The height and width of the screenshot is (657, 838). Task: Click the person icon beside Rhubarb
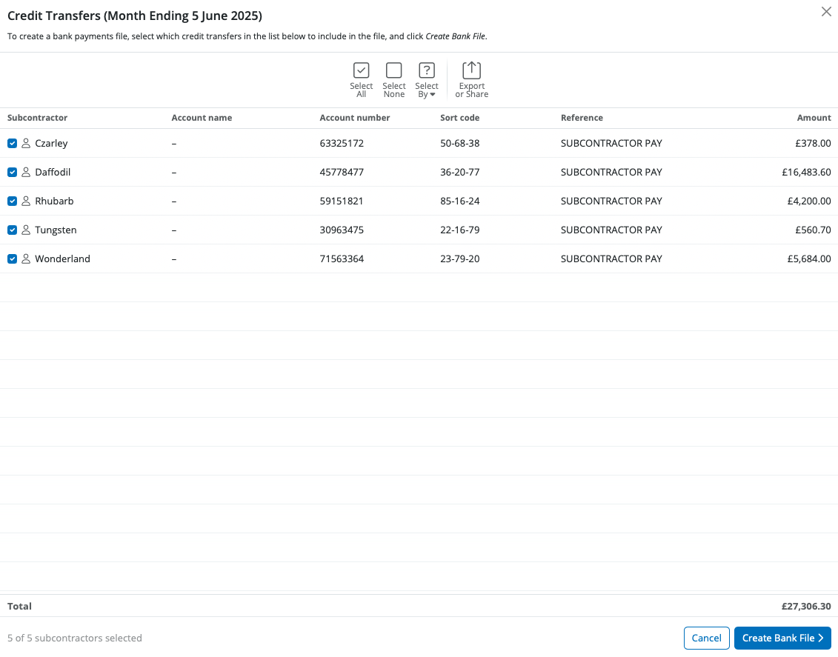pyautogui.click(x=26, y=201)
